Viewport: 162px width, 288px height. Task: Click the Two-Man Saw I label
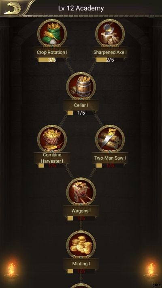pos(110,158)
